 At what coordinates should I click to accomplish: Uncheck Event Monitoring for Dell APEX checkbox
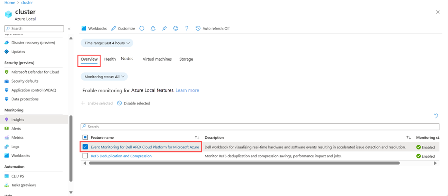click(x=85, y=147)
